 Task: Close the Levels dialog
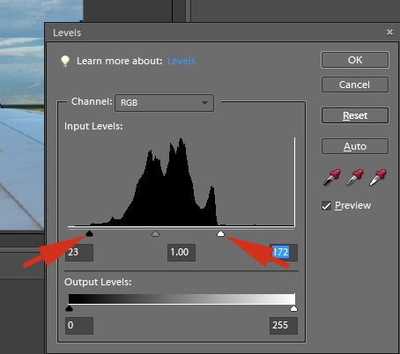[x=389, y=32]
